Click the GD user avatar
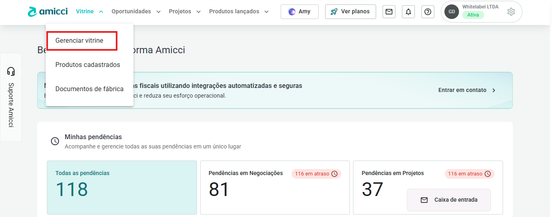The width and height of the screenshot is (552, 217). [451, 12]
